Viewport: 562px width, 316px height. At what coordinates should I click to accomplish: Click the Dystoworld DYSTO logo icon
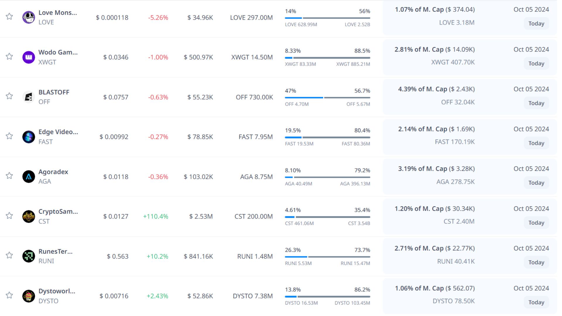click(x=29, y=296)
